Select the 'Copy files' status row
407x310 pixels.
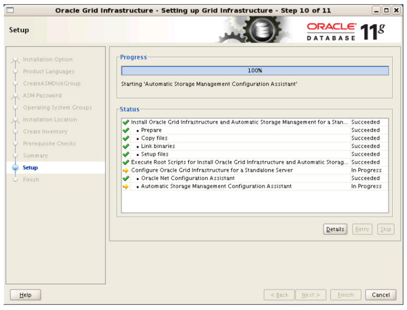point(255,138)
